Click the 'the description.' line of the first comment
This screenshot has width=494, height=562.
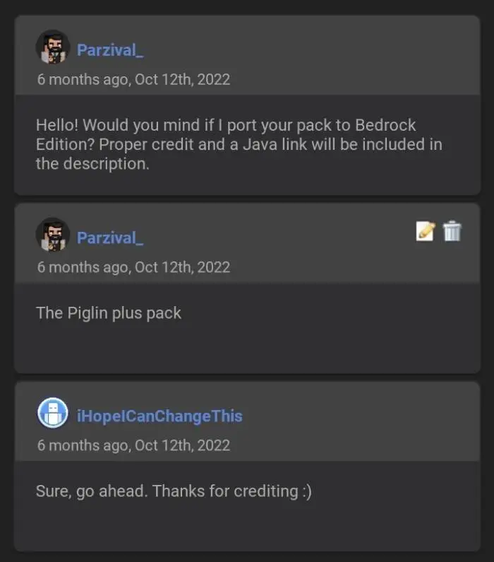(92, 164)
